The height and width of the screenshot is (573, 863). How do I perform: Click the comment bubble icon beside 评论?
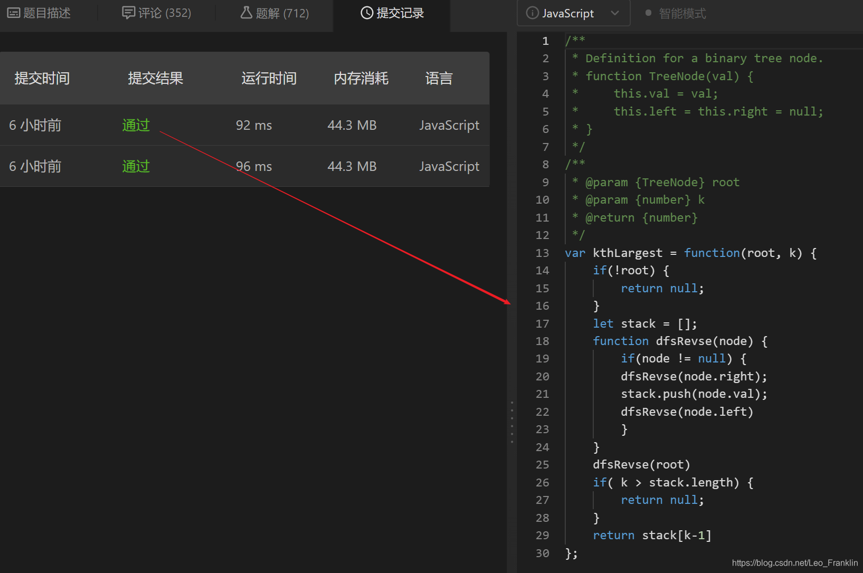pyautogui.click(x=128, y=13)
